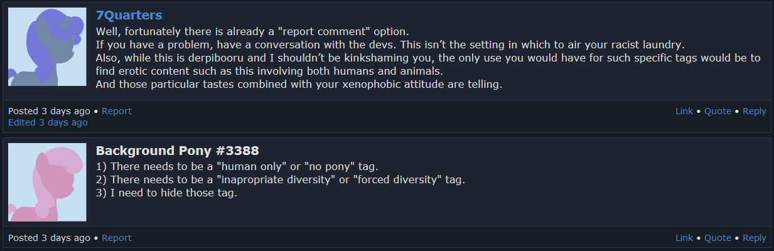Image resolution: width=774 pixels, height=251 pixels.
Task: Click 'Posted 3 days ago' on 7Quarters' comment
Action: tap(49, 111)
